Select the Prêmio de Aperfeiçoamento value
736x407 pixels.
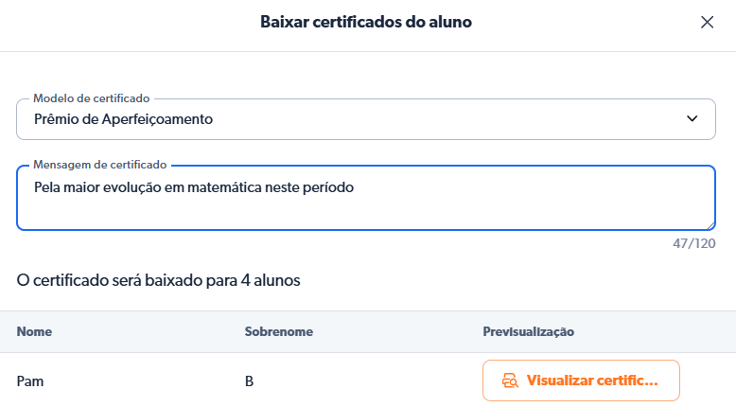coord(123,119)
